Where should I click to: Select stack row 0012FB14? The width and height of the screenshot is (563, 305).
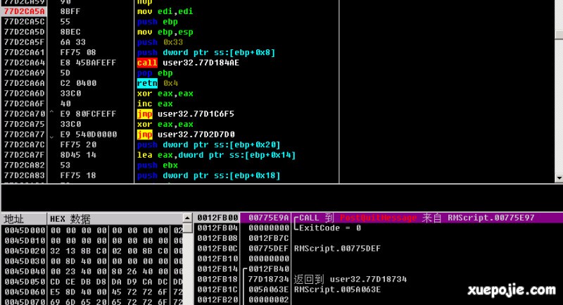(379, 269)
